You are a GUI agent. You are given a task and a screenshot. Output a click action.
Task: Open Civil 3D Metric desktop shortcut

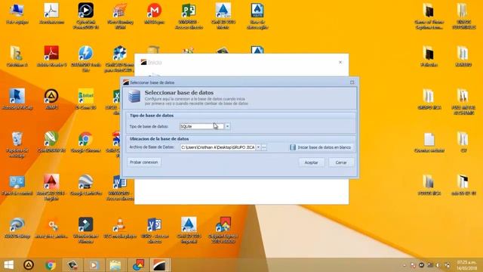[223, 16]
